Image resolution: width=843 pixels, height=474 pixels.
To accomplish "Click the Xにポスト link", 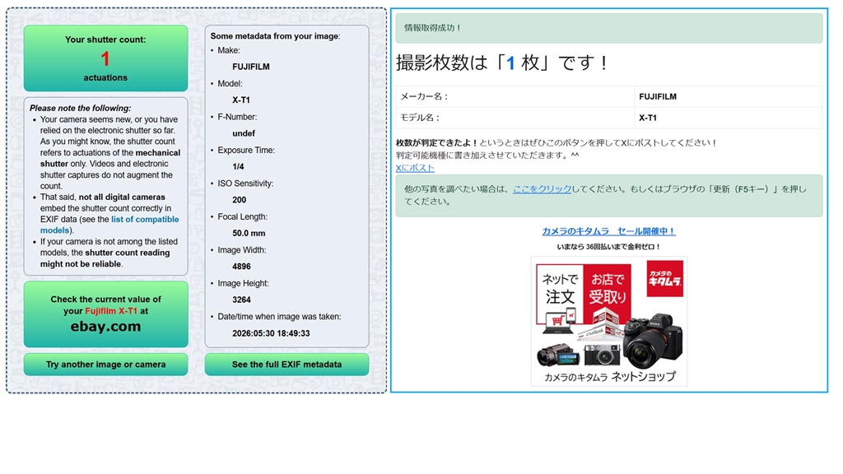I will tap(415, 168).
